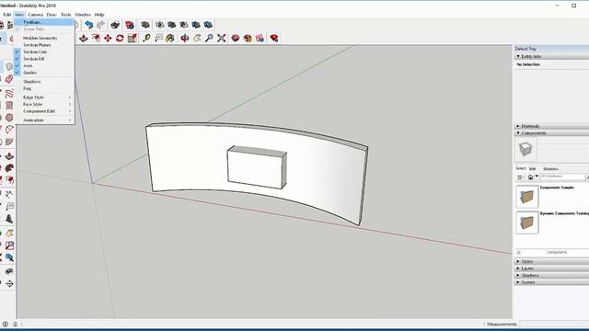The width and height of the screenshot is (589, 331).
Task: Select the Pan hand tool in top toolbar
Action: pos(197,38)
